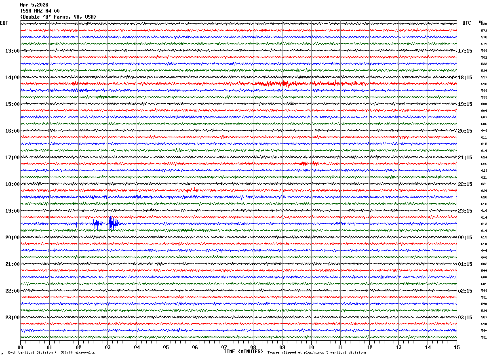Click the DC offset value 582
Image resolution: width=489 pixels, height=358 pixels.
pos(484,57)
